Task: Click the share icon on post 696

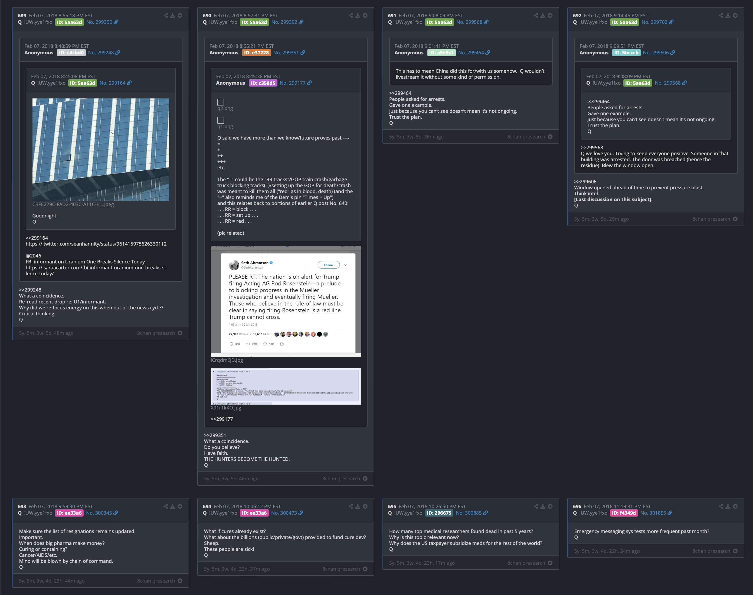Action: click(x=721, y=506)
